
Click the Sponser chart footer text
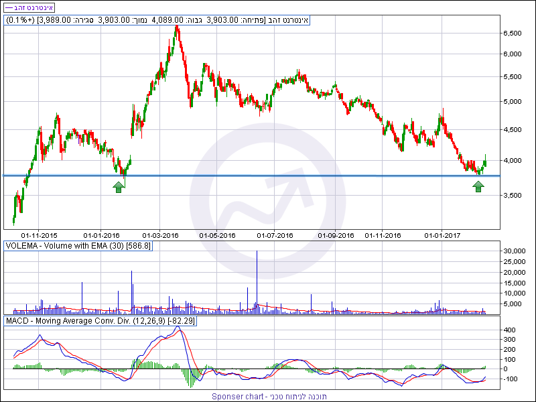(x=267, y=396)
